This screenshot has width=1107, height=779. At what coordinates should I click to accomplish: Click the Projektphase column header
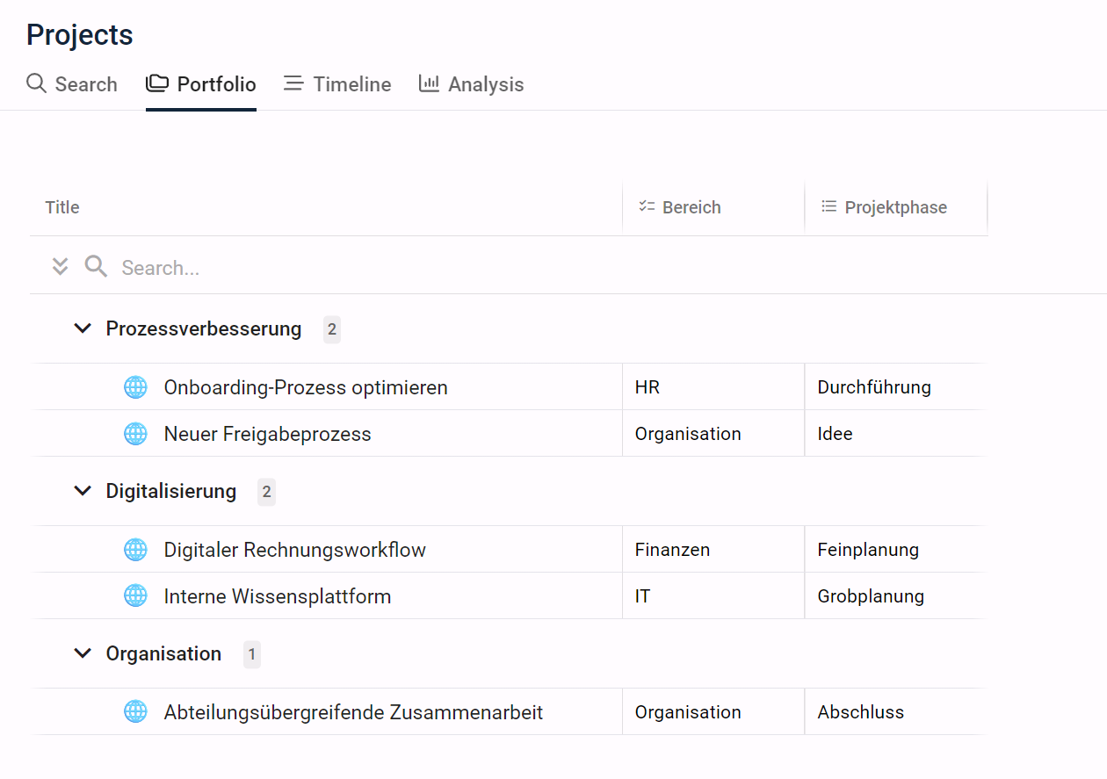point(896,207)
